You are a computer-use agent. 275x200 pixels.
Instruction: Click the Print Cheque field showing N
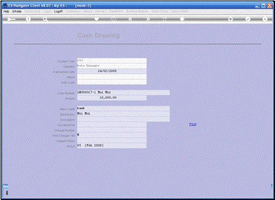pyautogui.click(x=112, y=135)
